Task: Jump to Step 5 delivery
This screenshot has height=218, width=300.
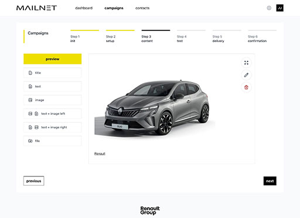Action: pos(227,36)
